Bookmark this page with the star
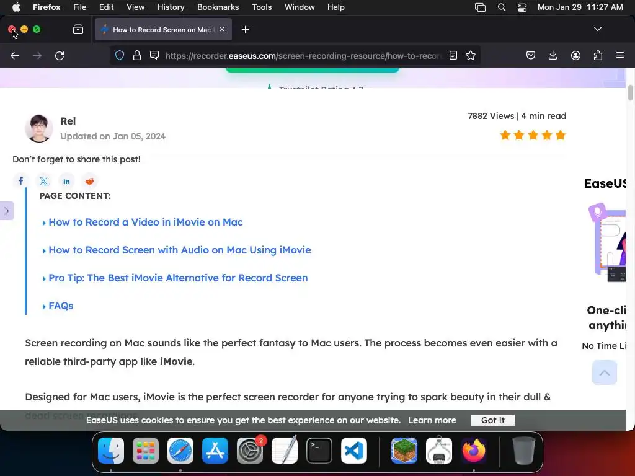The height and width of the screenshot is (476, 635). [471, 55]
